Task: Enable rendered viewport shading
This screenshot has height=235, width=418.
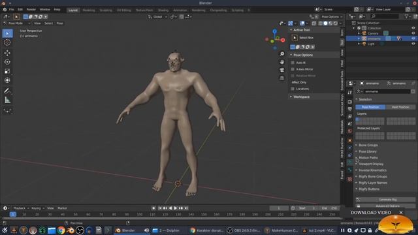Action: 336,23
